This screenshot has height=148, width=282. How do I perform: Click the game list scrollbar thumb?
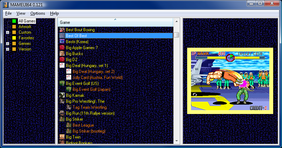tap(177, 35)
